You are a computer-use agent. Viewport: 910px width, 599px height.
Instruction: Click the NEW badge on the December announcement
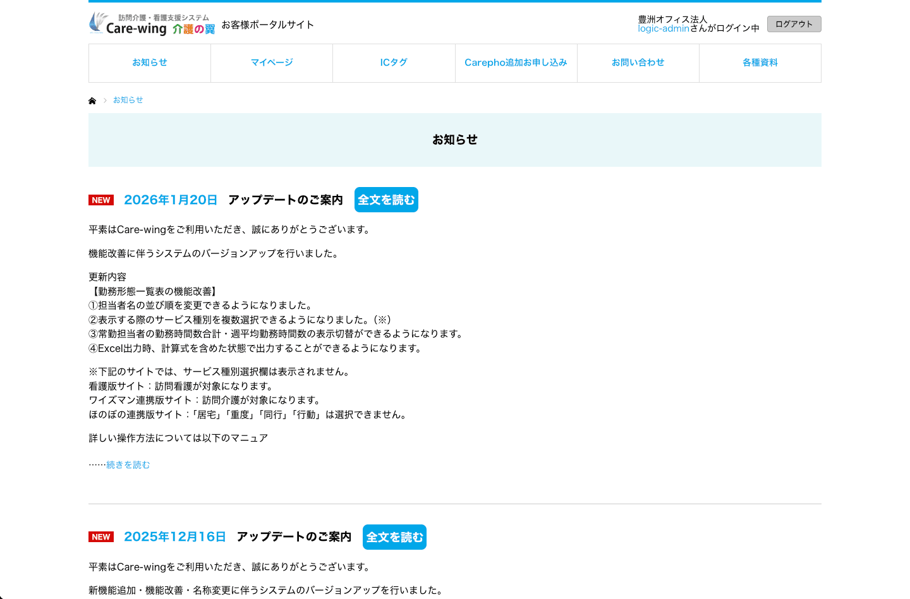[x=101, y=536]
